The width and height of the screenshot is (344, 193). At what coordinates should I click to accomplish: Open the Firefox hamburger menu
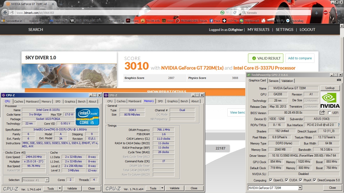(339, 13)
